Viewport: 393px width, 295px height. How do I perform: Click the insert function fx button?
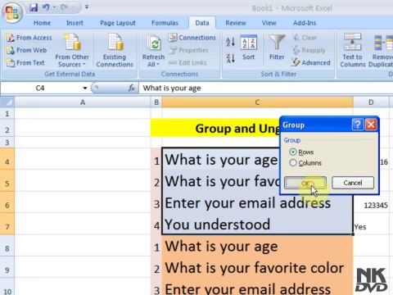pyautogui.click(x=132, y=88)
